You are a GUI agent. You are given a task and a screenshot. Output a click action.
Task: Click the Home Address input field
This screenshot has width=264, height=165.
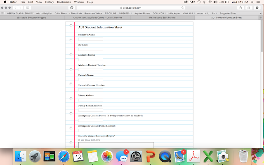coord(91,100)
